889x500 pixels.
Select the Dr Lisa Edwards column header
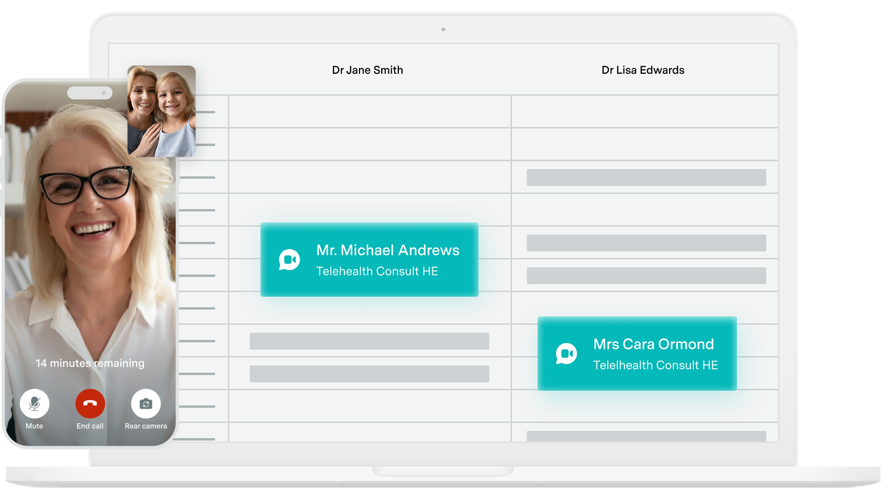tap(643, 70)
